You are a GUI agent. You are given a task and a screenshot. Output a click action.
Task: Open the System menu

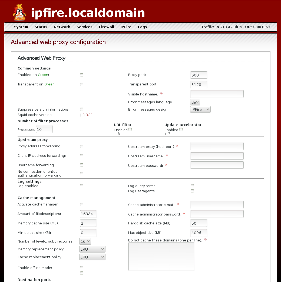point(21,27)
